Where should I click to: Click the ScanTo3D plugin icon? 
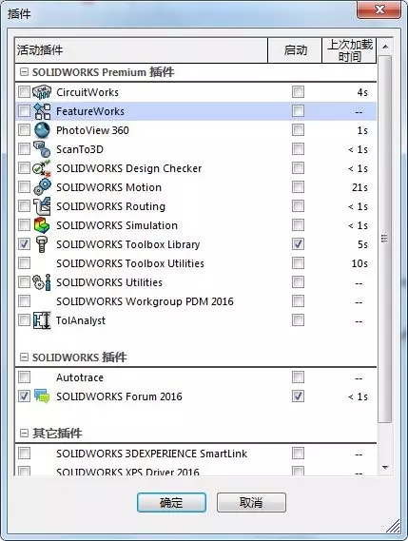pos(42,149)
